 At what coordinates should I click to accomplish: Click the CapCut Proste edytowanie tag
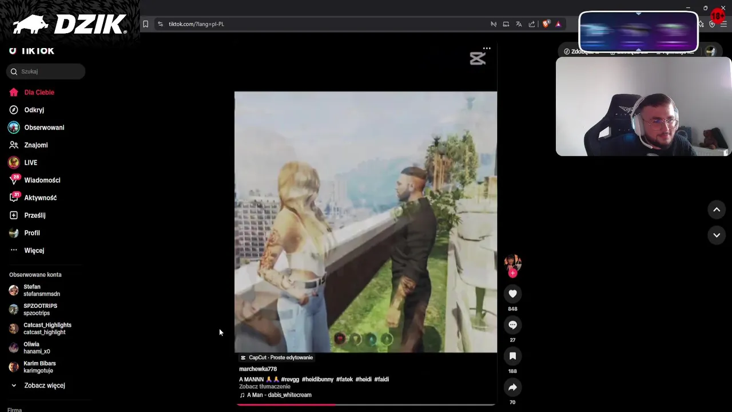pyautogui.click(x=276, y=358)
